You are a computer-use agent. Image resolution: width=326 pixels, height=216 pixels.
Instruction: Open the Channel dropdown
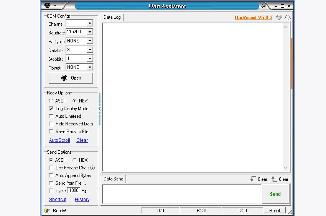tap(90, 24)
